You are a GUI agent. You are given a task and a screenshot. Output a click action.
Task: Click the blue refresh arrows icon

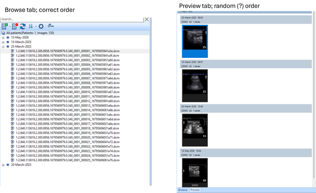(23, 26)
